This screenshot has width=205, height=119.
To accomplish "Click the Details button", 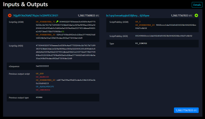I will tap(197, 5).
